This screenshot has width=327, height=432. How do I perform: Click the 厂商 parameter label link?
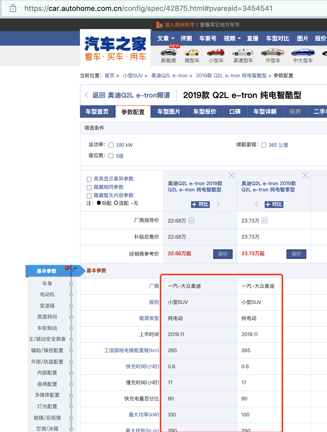tap(154, 286)
